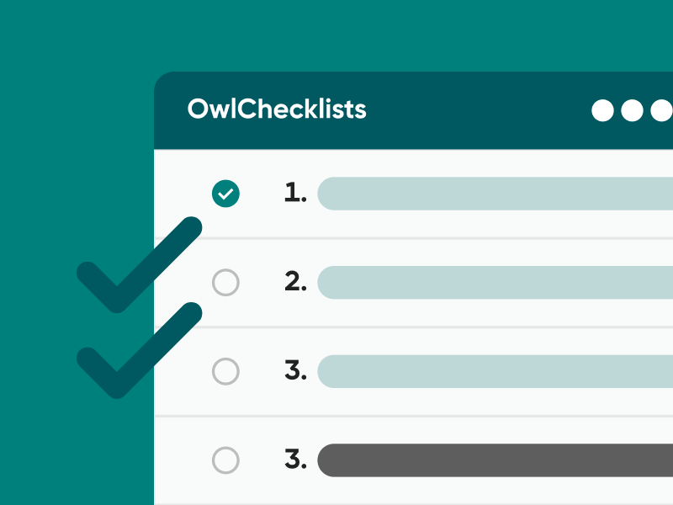Uncheck the checked circle on item 1
Viewport: 673px width, 505px height.
(225, 194)
